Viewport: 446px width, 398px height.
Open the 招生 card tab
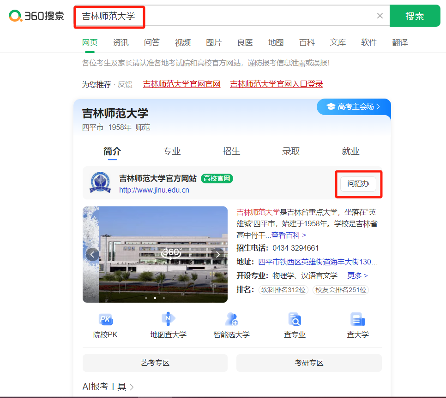pyautogui.click(x=231, y=151)
